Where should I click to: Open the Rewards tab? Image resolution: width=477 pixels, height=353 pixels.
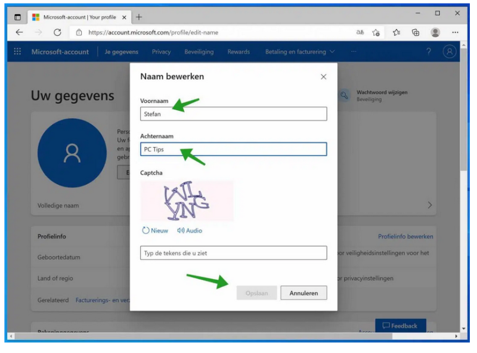tap(238, 52)
